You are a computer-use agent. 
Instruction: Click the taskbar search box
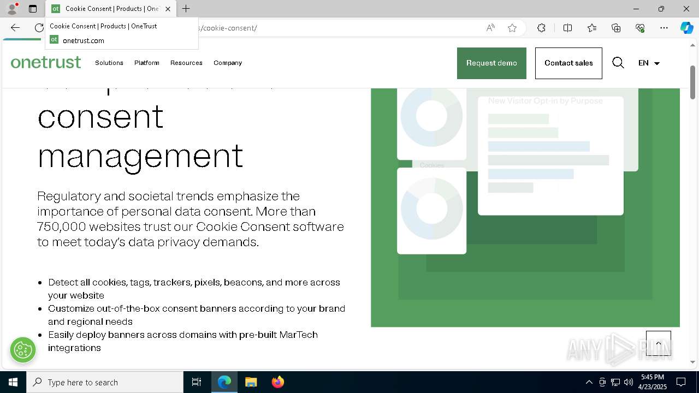click(105, 382)
